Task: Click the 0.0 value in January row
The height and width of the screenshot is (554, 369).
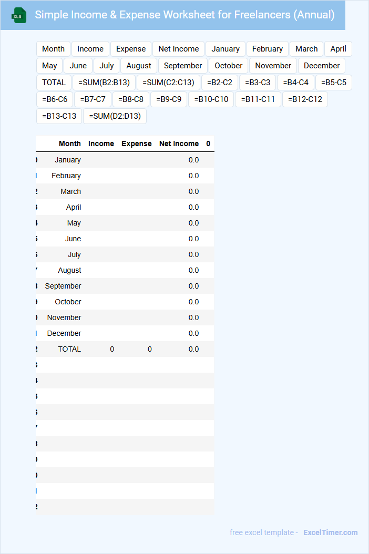Action: coord(193,160)
